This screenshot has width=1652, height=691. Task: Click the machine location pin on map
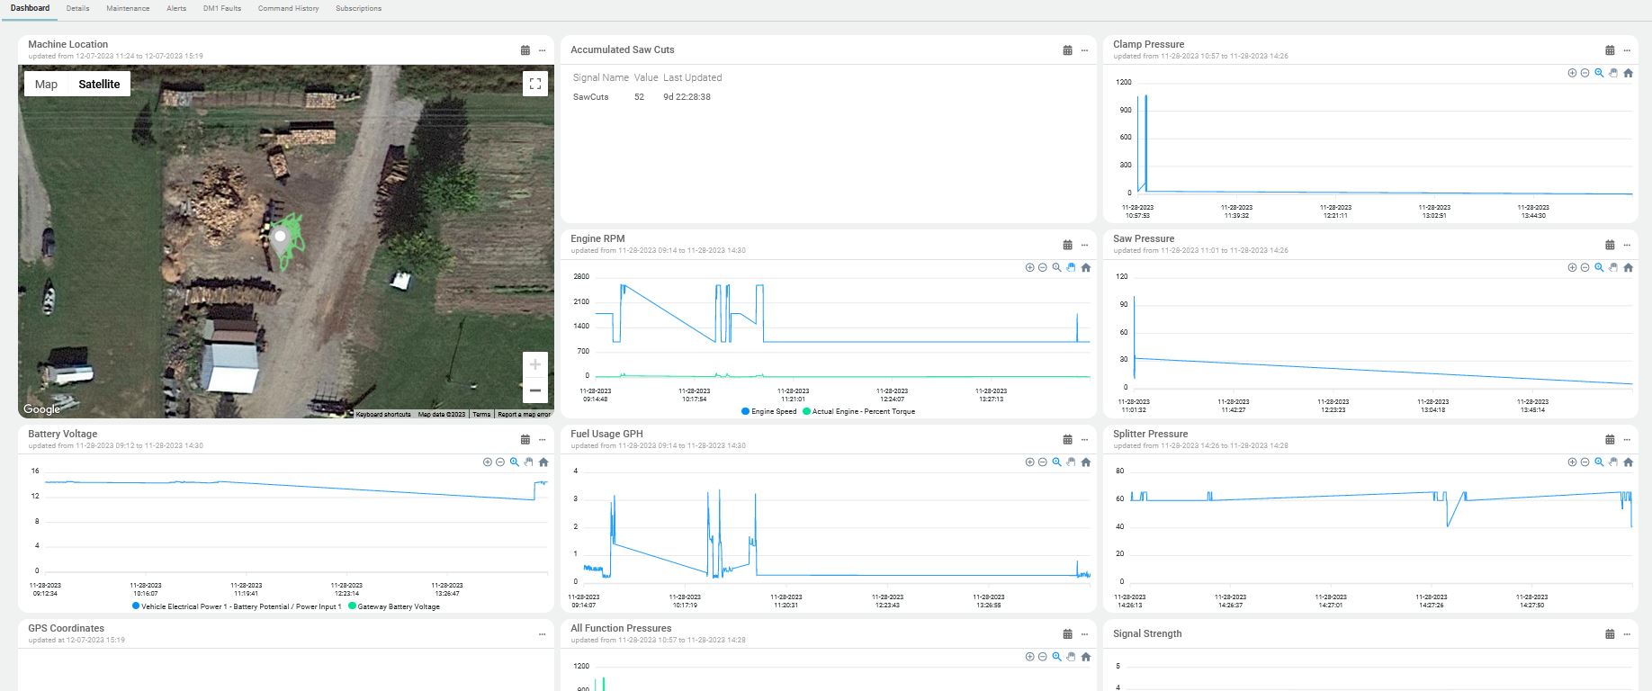point(280,238)
